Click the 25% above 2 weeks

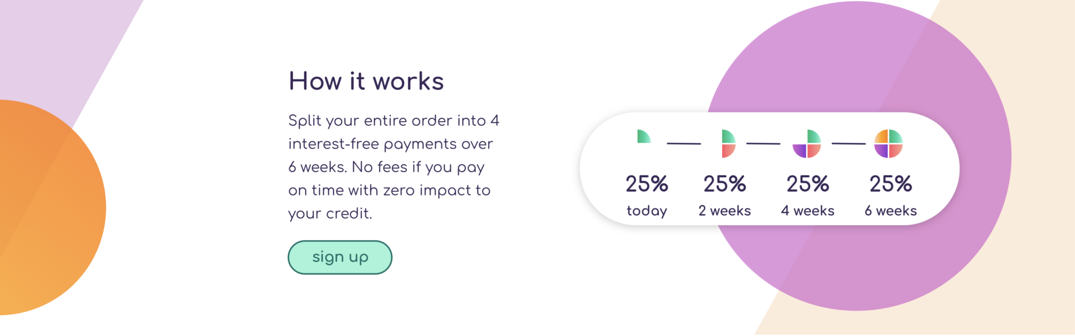[725, 184]
